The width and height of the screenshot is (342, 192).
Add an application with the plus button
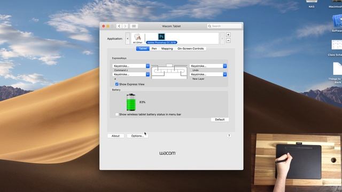[x=228, y=35]
